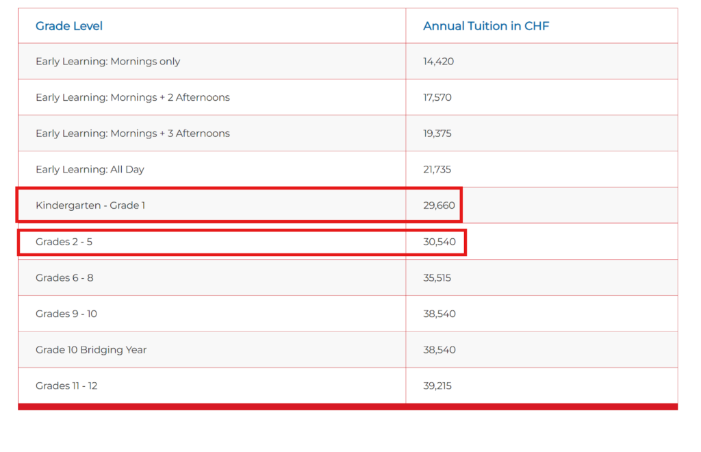Select the "Early Learning: All Day" label
This screenshot has width=701, height=452.
pos(90,169)
